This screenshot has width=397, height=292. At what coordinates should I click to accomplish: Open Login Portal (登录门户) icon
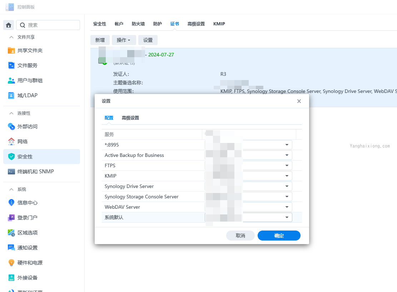(11, 218)
